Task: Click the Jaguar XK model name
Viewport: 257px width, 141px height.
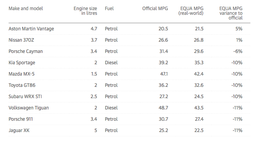Action: pyautogui.click(x=19, y=130)
